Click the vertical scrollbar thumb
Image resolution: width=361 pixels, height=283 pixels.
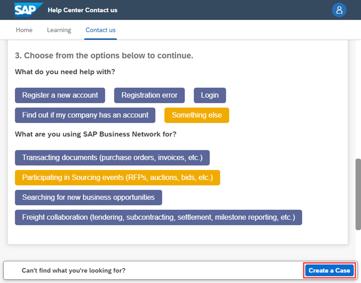coord(358,194)
